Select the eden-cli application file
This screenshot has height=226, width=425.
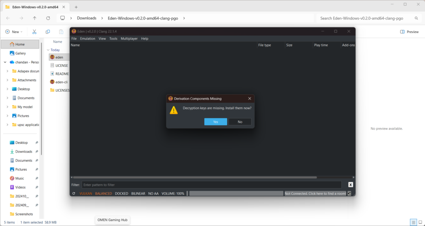(59, 82)
